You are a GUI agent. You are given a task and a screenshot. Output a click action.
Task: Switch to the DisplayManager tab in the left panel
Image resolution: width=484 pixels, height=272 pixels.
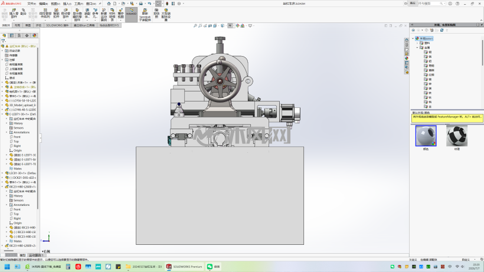pyautogui.click(x=34, y=35)
